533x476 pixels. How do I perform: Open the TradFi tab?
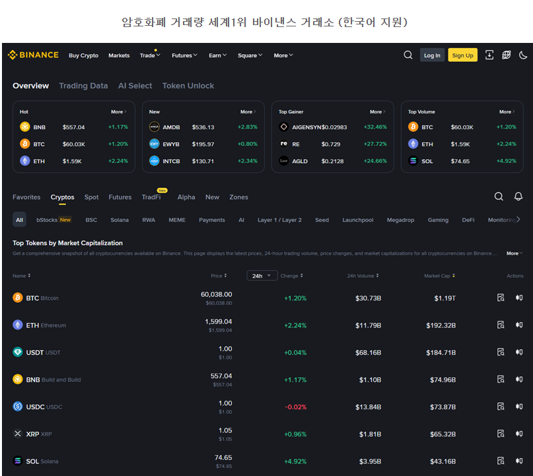[x=151, y=197]
